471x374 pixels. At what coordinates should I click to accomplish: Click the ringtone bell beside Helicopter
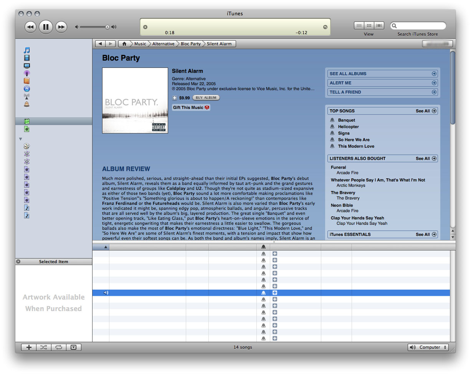click(x=332, y=127)
